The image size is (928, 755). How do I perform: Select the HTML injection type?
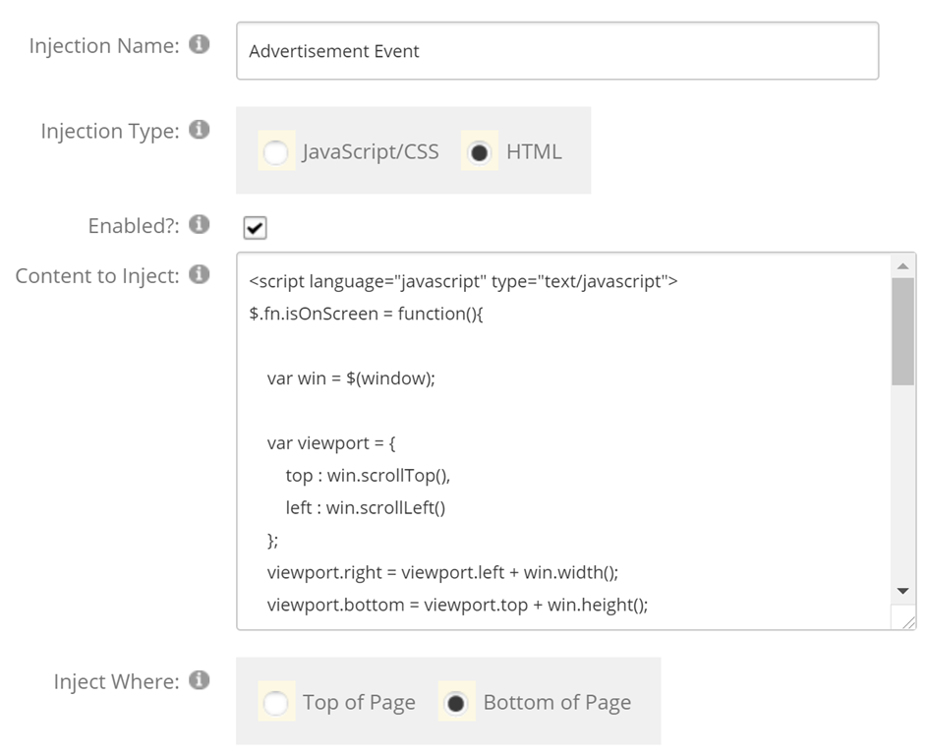pyautogui.click(x=479, y=152)
